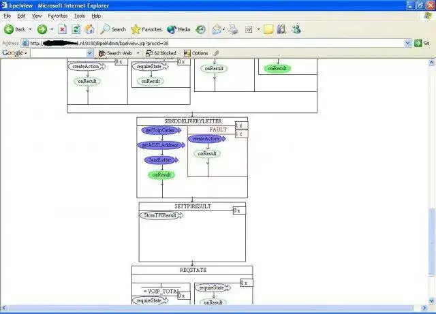Open the Research book toolbar icon

(281, 29)
